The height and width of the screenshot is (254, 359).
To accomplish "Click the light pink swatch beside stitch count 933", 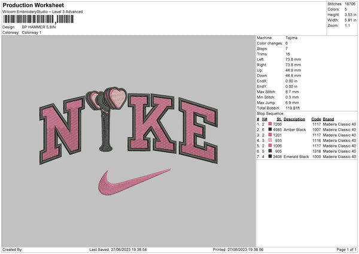I will coord(270,140).
